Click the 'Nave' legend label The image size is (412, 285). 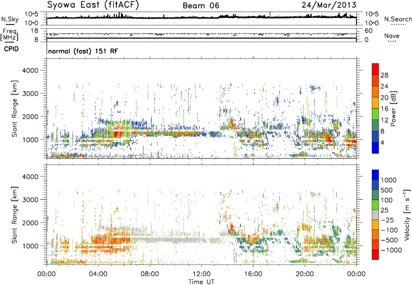coord(392,36)
